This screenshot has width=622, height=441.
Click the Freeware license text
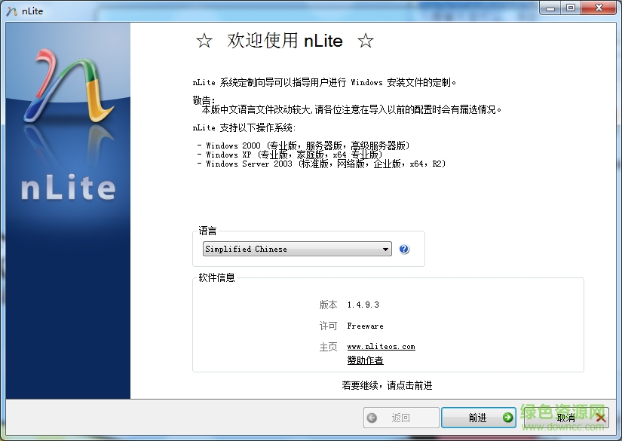tap(365, 326)
